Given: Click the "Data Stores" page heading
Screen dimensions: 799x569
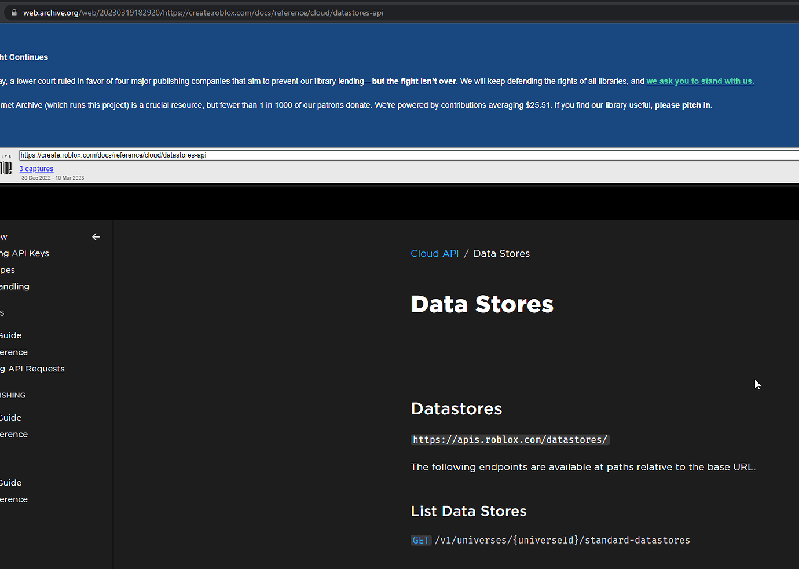Looking at the screenshot, I should 482,304.
